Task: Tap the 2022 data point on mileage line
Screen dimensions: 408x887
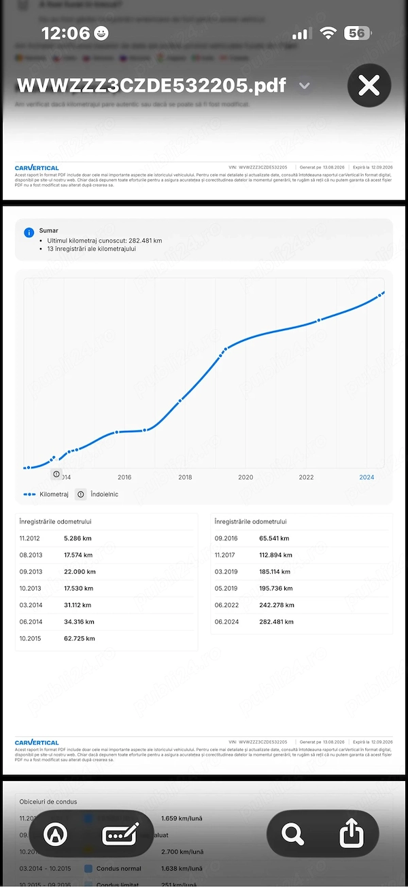Action: [x=318, y=320]
